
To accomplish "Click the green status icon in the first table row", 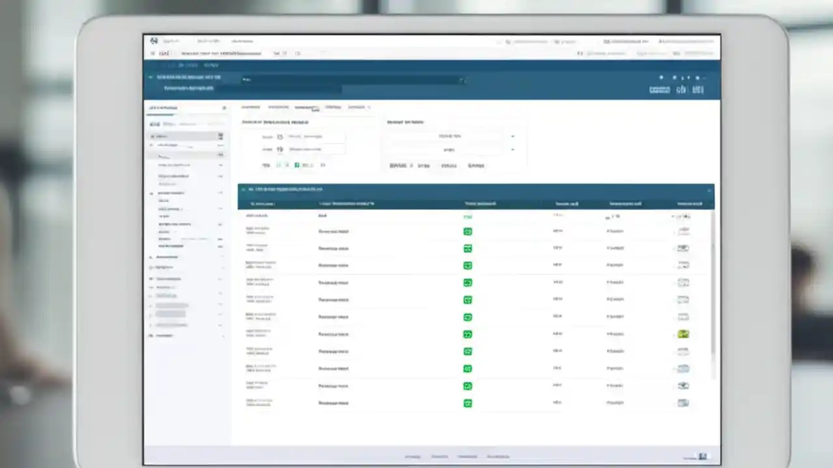I will (x=467, y=216).
